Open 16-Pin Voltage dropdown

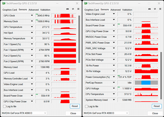coord(114,71)
